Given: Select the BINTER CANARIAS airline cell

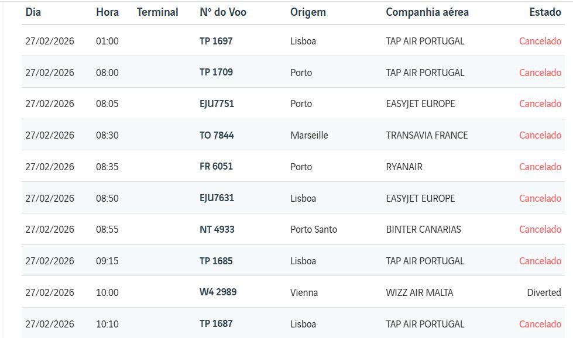Looking at the screenshot, I should [423, 229].
